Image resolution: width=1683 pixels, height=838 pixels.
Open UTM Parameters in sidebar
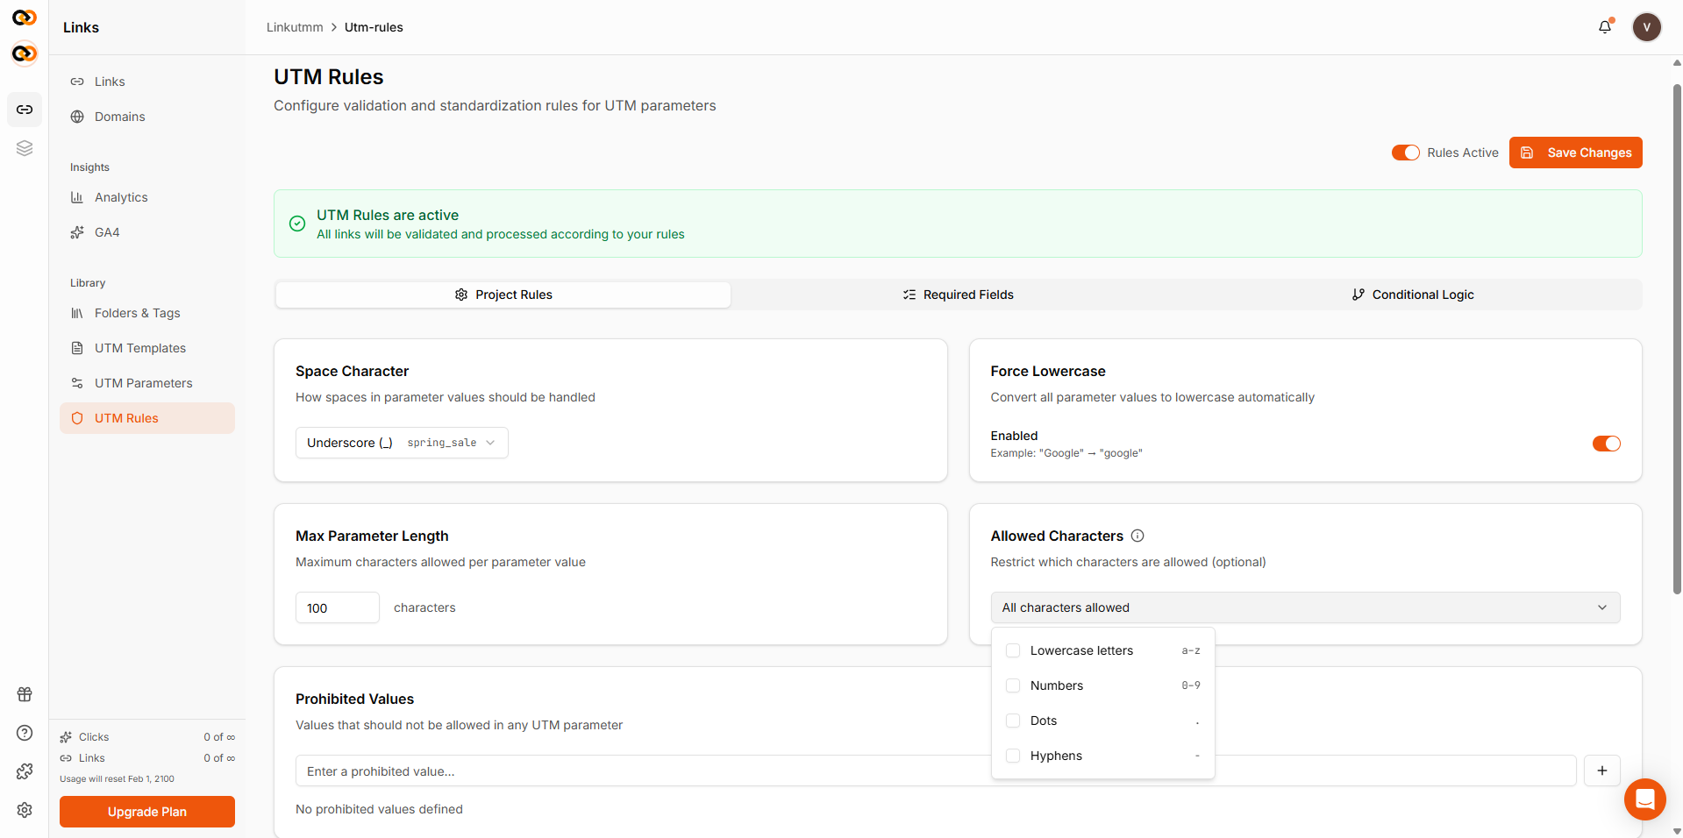pyautogui.click(x=147, y=383)
